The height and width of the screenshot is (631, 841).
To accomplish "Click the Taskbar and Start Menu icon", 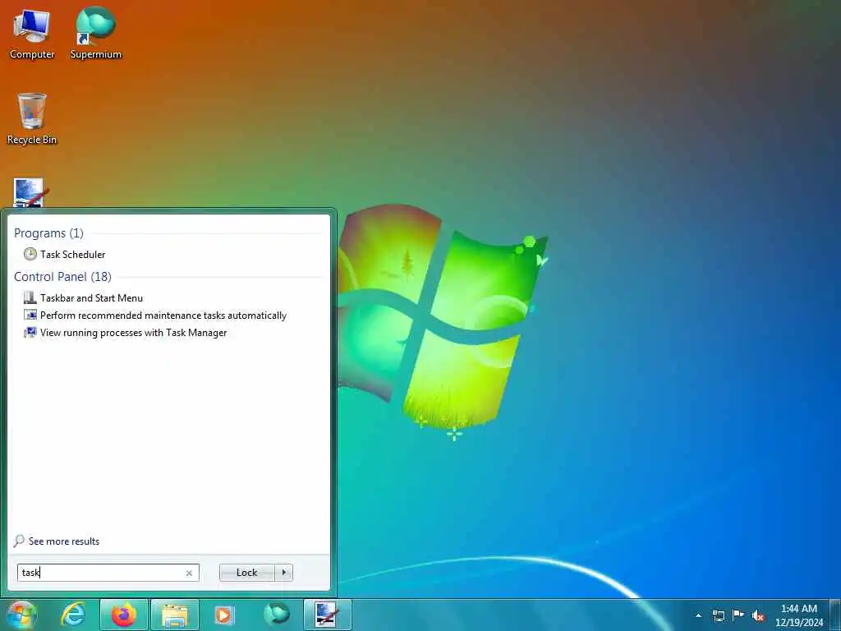I will pyautogui.click(x=30, y=297).
